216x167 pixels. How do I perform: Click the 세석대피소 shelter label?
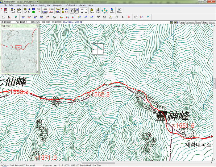[x=198, y=145]
